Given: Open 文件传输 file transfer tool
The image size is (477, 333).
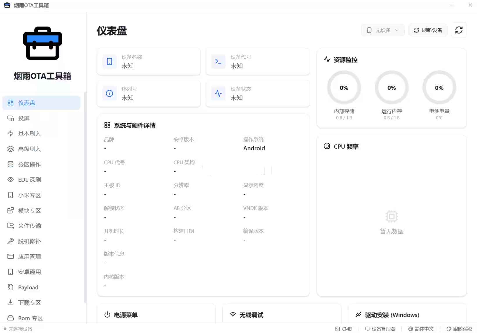Looking at the screenshot, I should [x=30, y=226].
